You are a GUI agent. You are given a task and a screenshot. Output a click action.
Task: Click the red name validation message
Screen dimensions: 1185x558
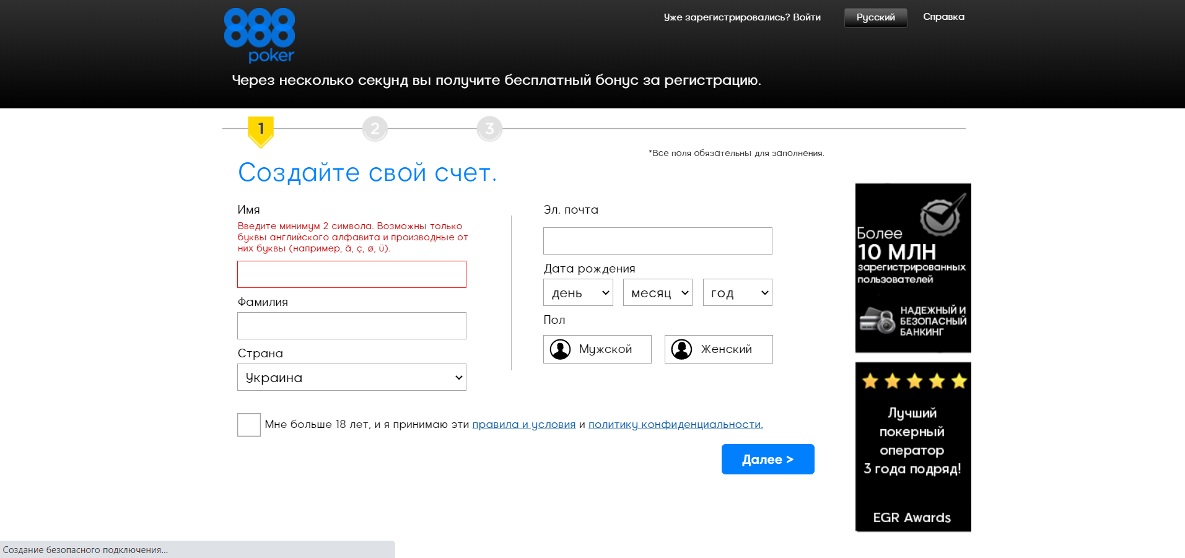click(x=353, y=237)
